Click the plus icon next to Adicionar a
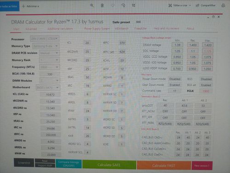230x173 pixels. (23, 6)
